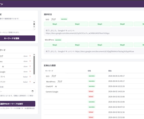Click scroll-up arrow of keyword list
The image size is (144, 119).
(x=34, y=54)
